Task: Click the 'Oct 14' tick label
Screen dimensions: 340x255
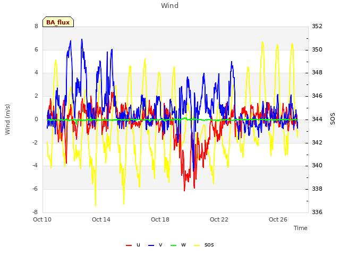Action: [101, 219]
